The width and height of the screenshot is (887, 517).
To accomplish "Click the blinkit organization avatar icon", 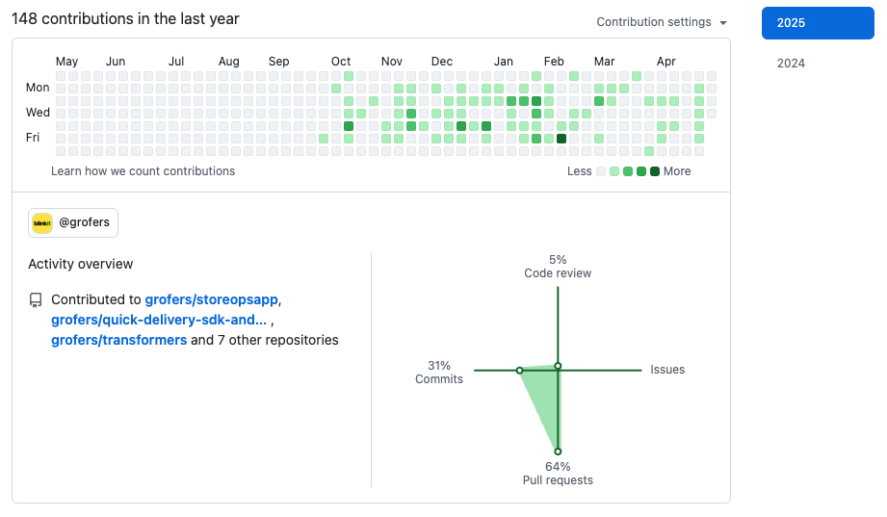I will point(42,222).
